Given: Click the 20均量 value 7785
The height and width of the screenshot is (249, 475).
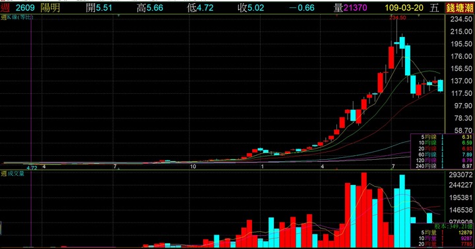Looking at the screenshot, I should [466, 244].
